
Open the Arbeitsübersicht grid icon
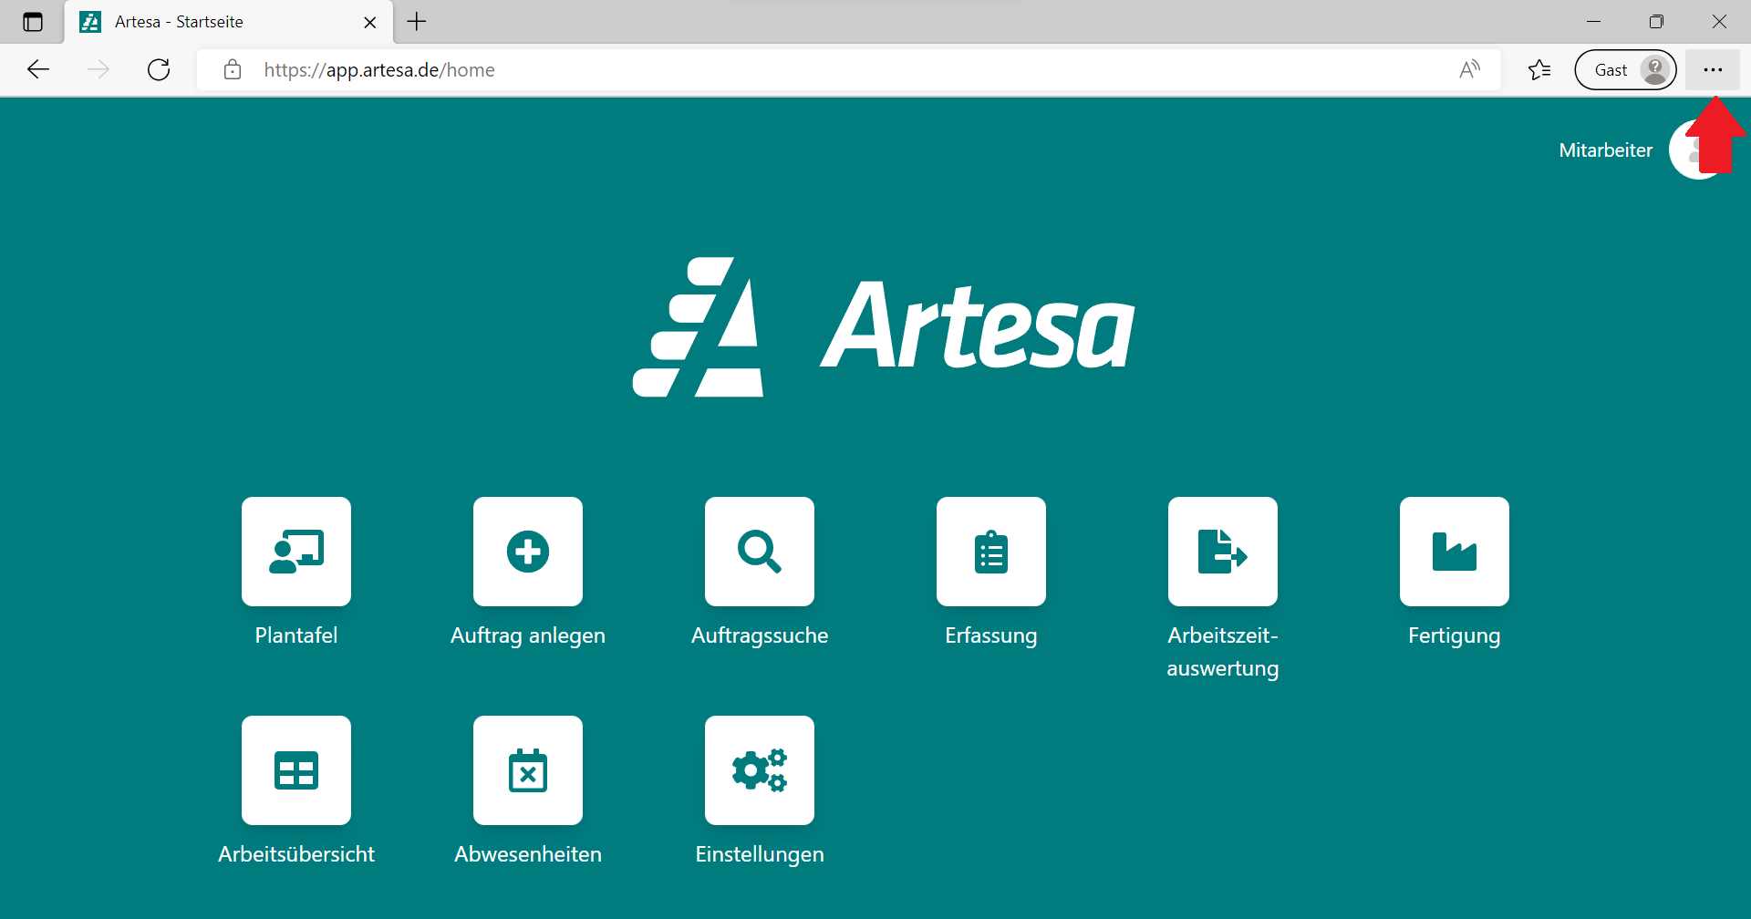pyautogui.click(x=296, y=770)
